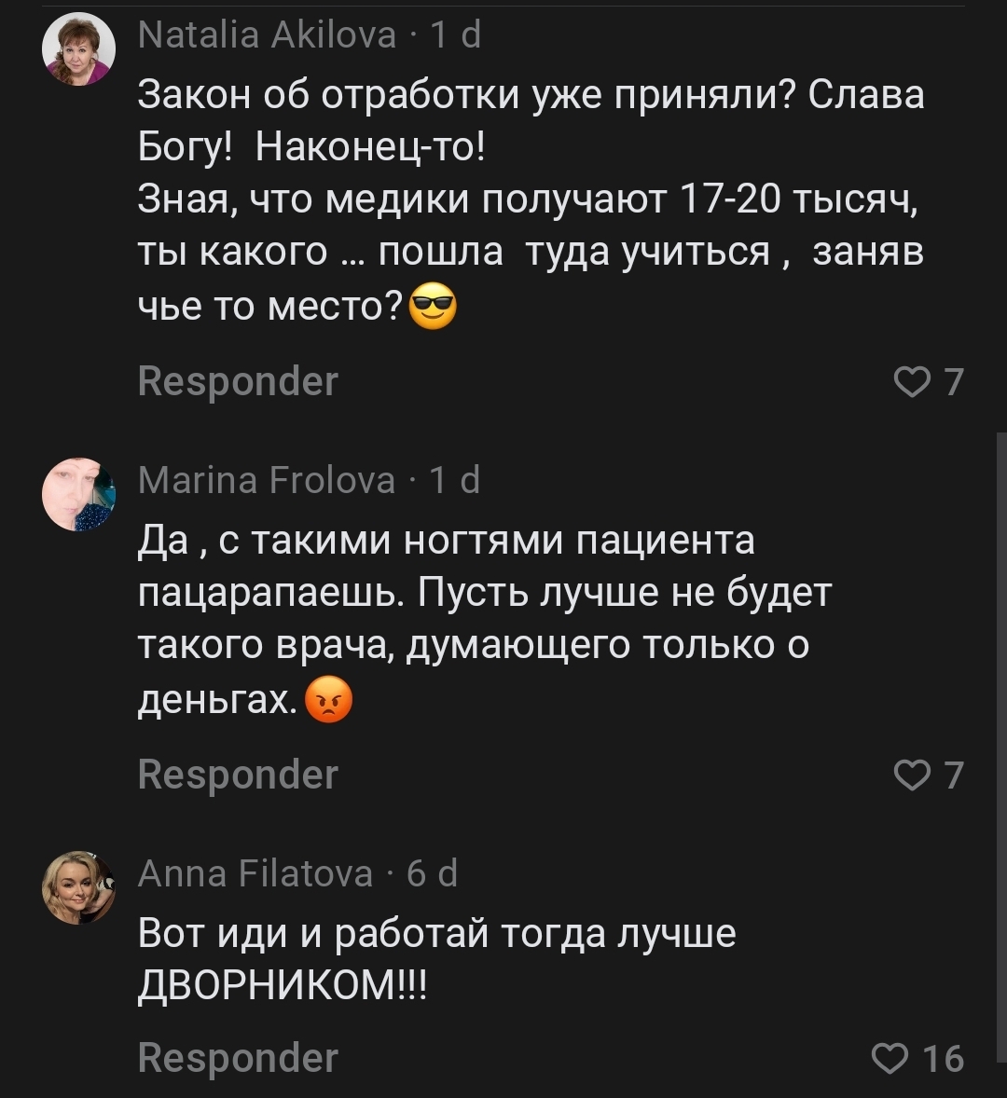Tap the like count on Natalia Akilova's comment
Screen dimensions: 1007x1098
[x=953, y=382]
